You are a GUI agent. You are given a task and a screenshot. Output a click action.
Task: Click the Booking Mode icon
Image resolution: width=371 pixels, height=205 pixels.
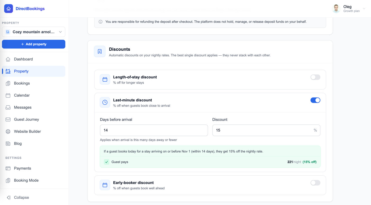tap(8, 180)
